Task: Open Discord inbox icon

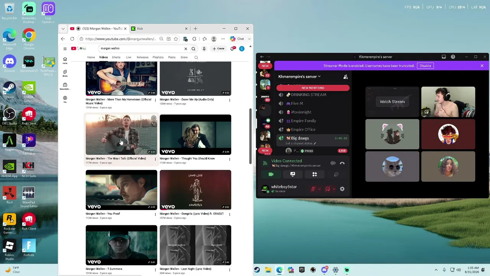Action: pyautogui.click(x=444, y=57)
